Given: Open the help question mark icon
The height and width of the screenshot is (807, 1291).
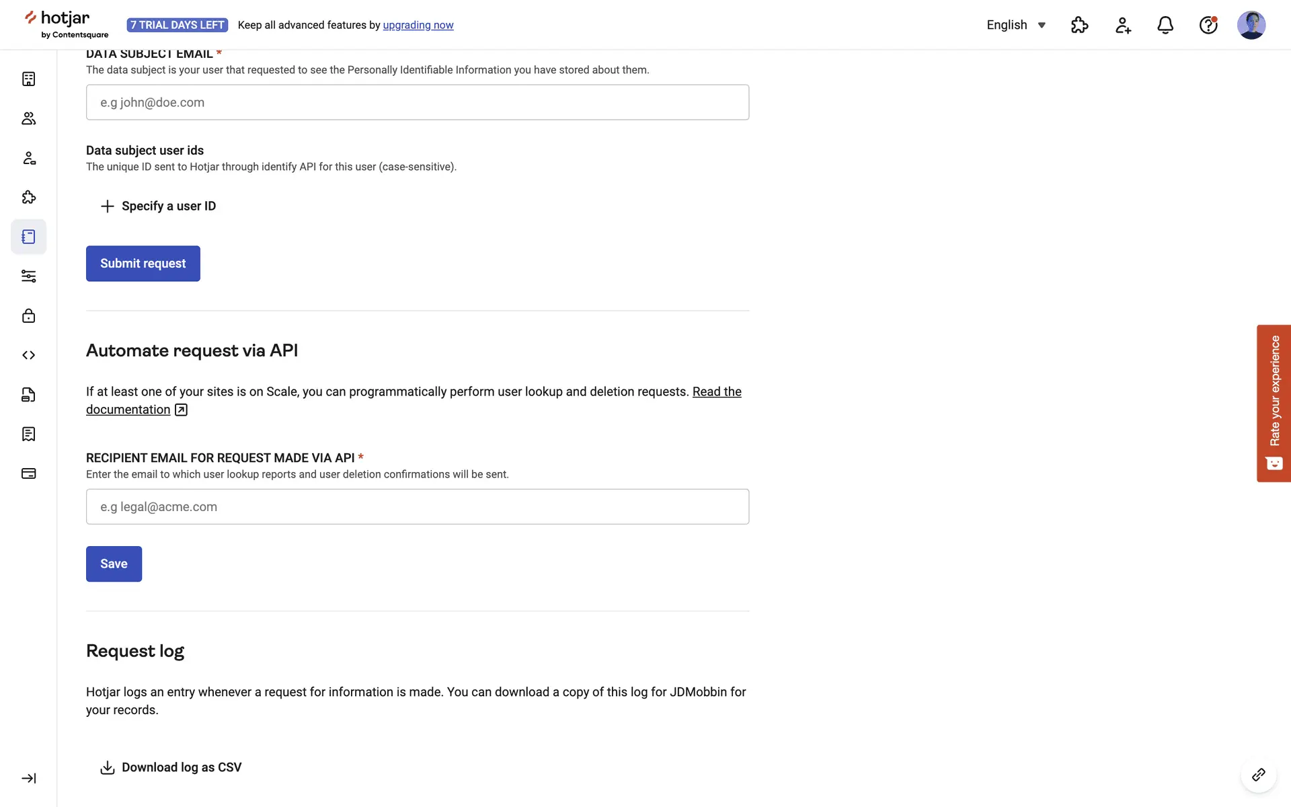Looking at the screenshot, I should click(1208, 26).
